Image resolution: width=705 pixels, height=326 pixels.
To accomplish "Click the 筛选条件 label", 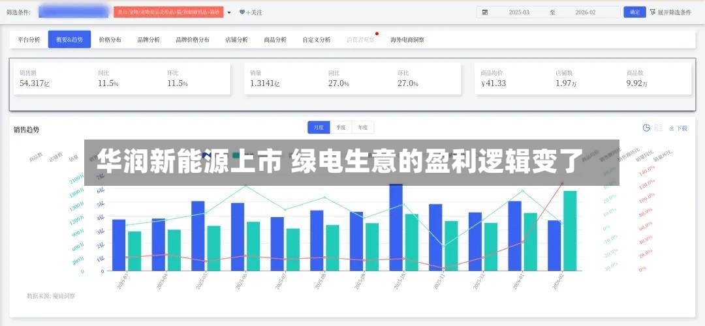I will point(18,12).
